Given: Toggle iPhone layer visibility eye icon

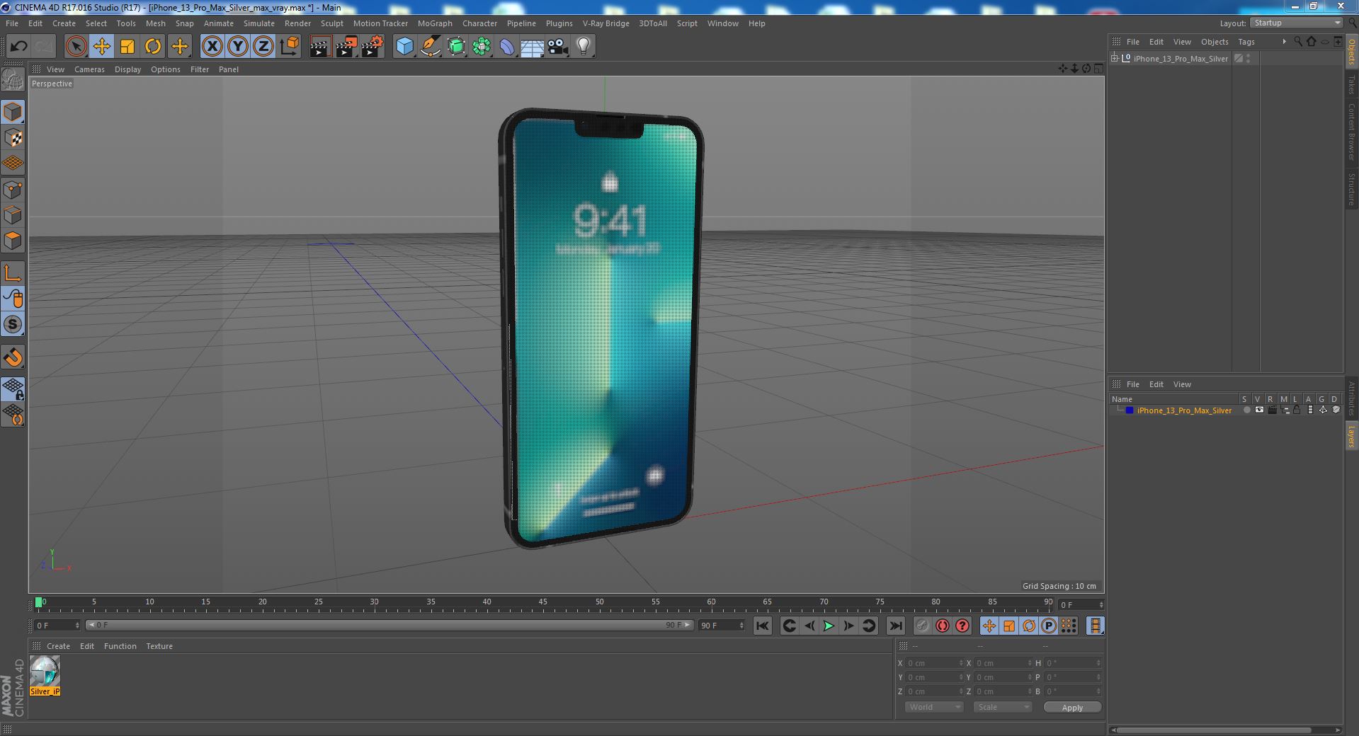Looking at the screenshot, I should (1259, 410).
